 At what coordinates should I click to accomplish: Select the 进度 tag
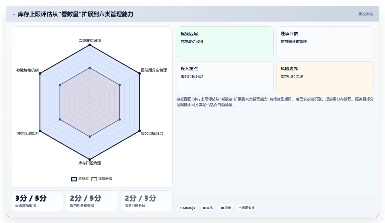pos(226,208)
